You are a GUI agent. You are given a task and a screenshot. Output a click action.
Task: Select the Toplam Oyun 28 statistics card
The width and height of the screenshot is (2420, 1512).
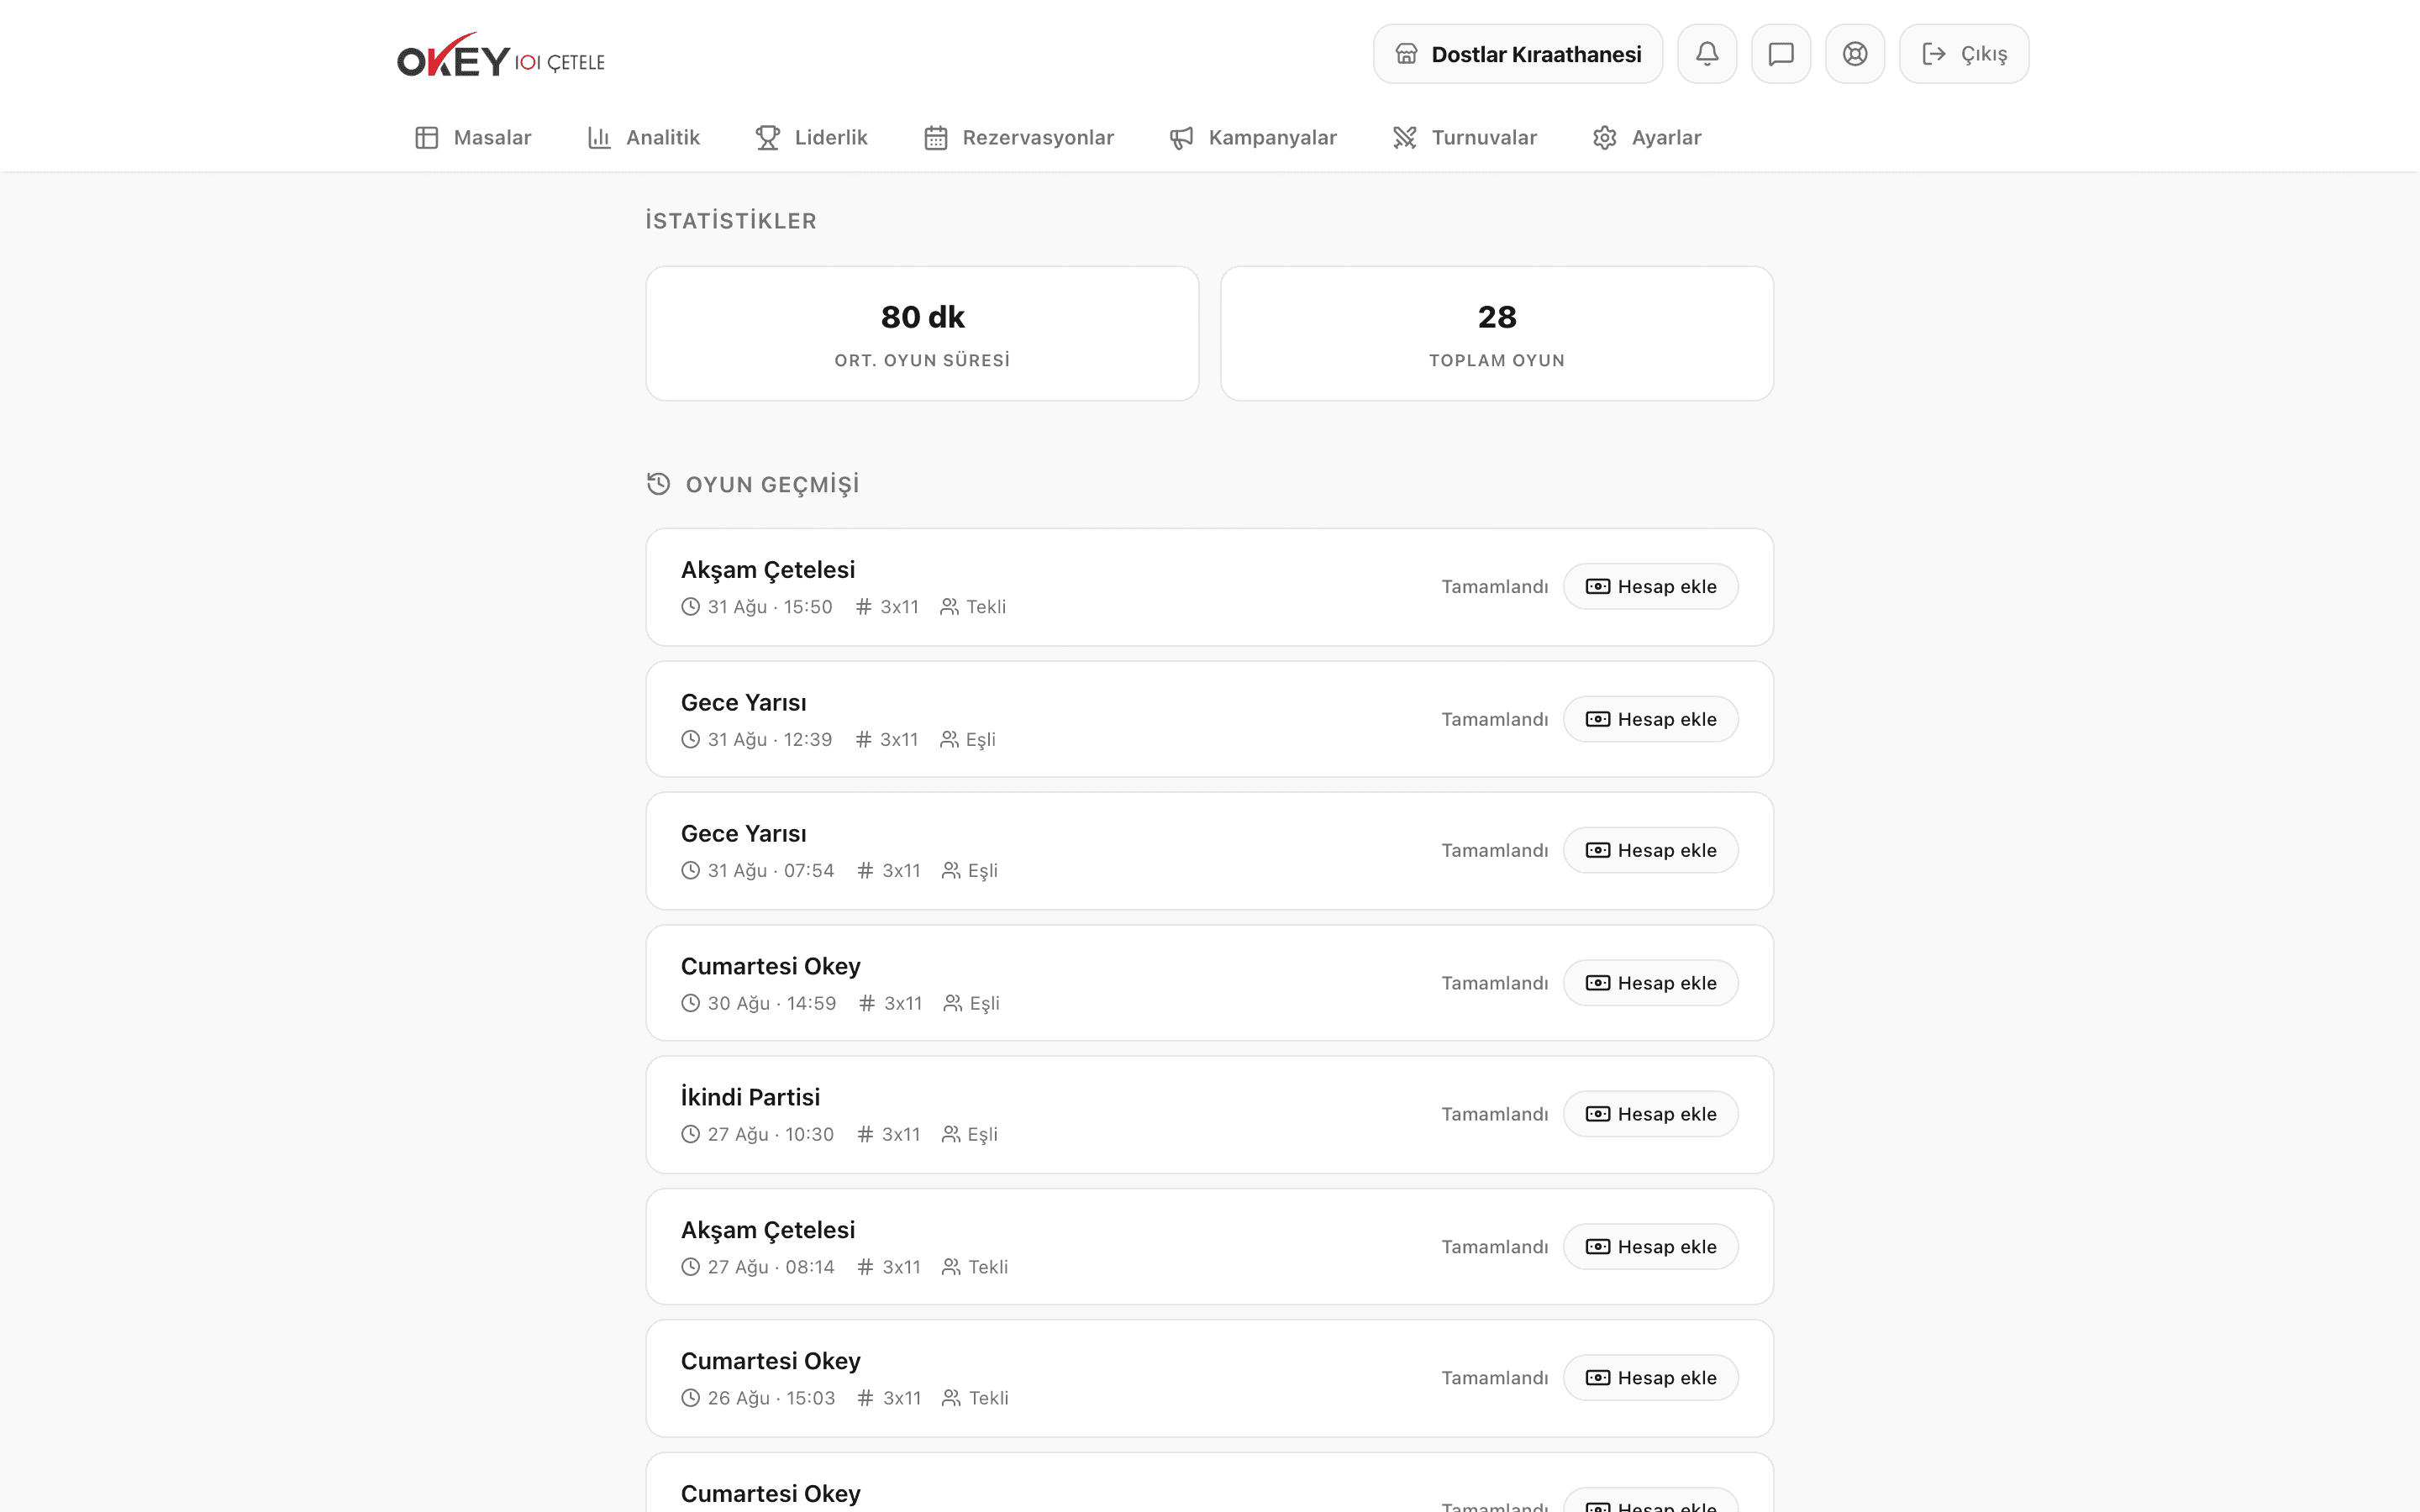[x=1497, y=333]
